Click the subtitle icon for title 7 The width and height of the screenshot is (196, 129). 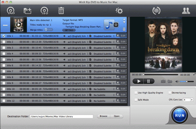click(x=90, y=71)
